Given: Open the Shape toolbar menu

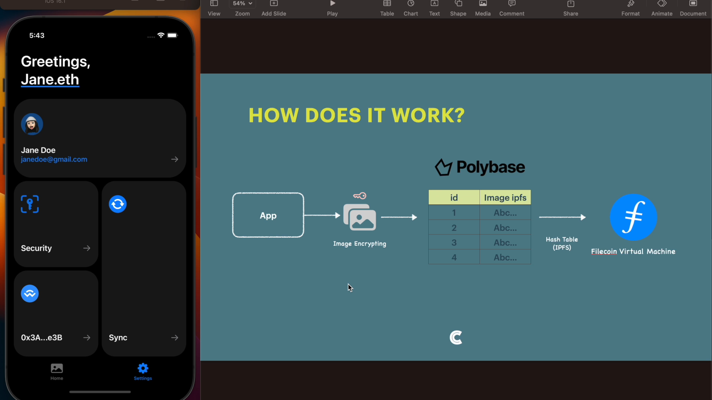Looking at the screenshot, I should point(458,8).
